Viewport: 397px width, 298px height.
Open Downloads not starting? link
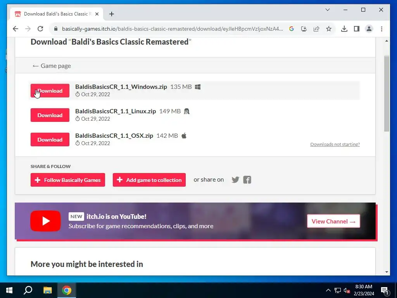pyautogui.click(x=335, y=144)
